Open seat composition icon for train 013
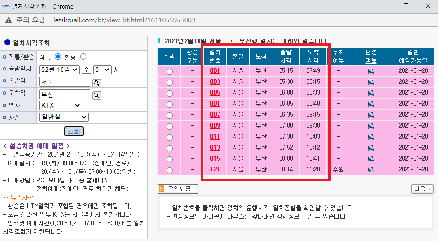The height and width of the screenshot is (241, 439). coord(371,148)
